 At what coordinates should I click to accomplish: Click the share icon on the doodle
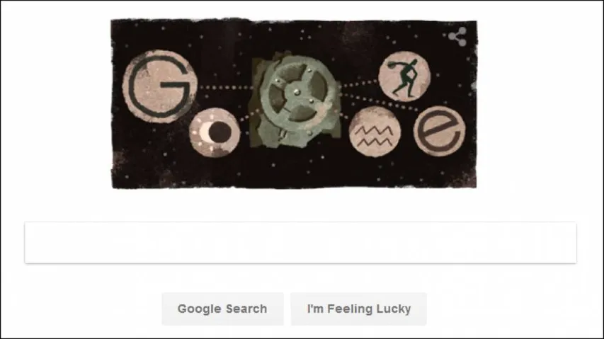click(457, 37)
